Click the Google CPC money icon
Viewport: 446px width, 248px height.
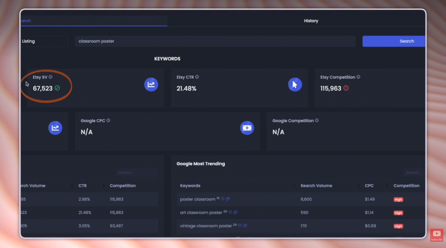[247, 128]
